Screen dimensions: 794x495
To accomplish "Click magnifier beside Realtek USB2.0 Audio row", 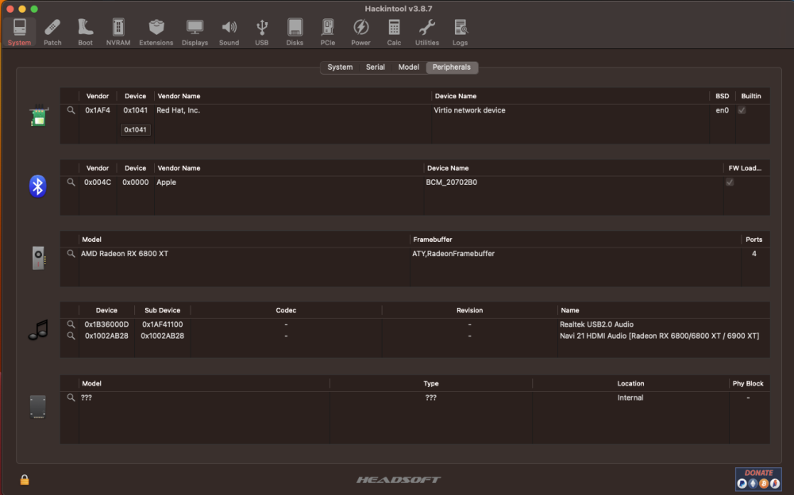I will tap(71, 324).
